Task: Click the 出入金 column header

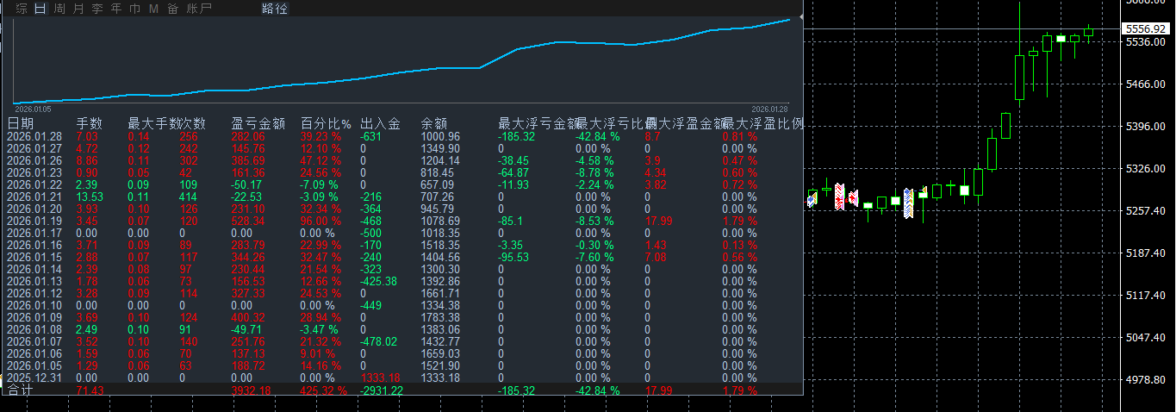Action: click(x=380, y=124)
